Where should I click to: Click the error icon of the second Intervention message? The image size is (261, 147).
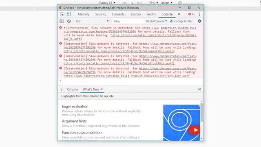[x=61, y=44]
